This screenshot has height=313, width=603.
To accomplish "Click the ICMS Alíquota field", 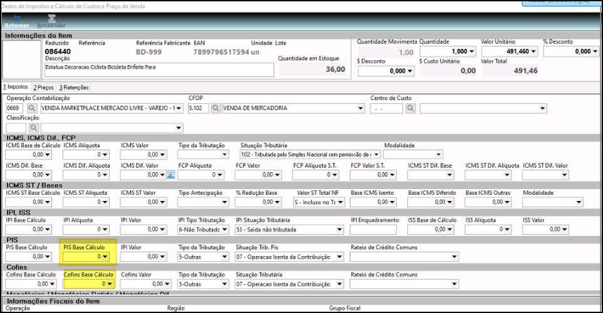I will click(86, 155).
